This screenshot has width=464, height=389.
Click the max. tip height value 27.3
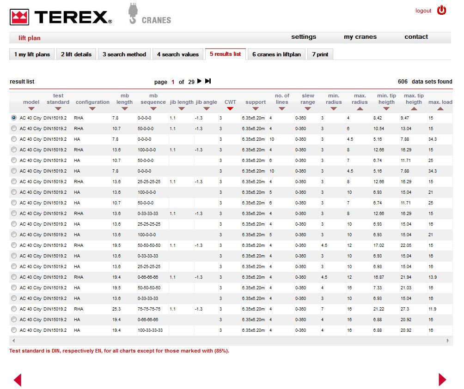pyautogui.click(x=405, y=309)
